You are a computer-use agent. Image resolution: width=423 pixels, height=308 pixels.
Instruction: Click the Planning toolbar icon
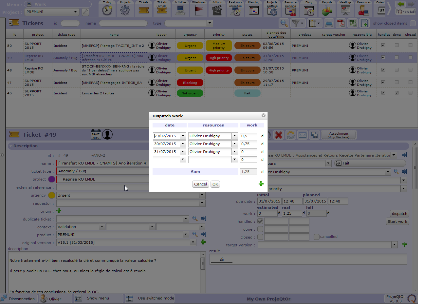pyautogui.click(x=254, y=10)
